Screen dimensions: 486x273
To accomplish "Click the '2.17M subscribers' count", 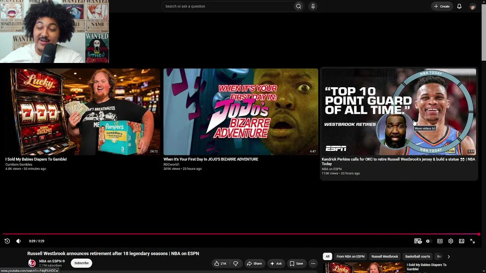I will [50, 265].
